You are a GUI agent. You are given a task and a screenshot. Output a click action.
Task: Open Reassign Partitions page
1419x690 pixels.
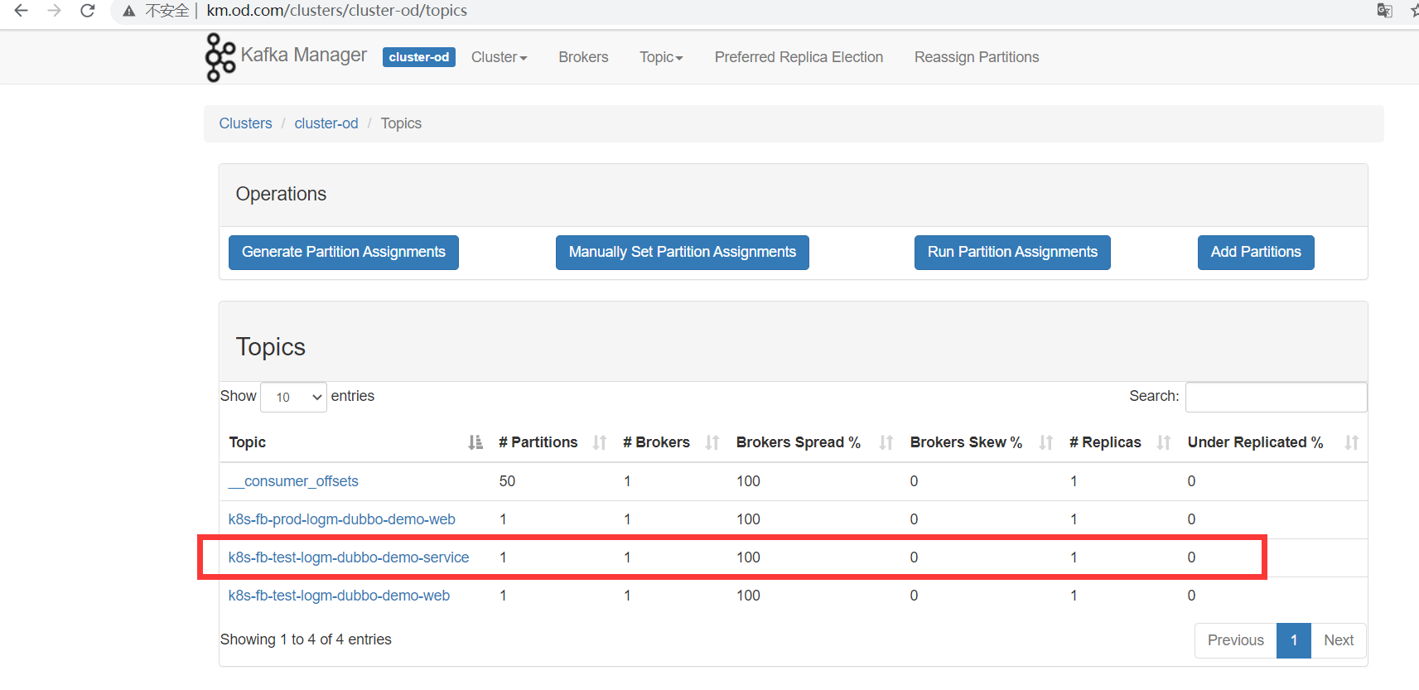pos(977,57)
